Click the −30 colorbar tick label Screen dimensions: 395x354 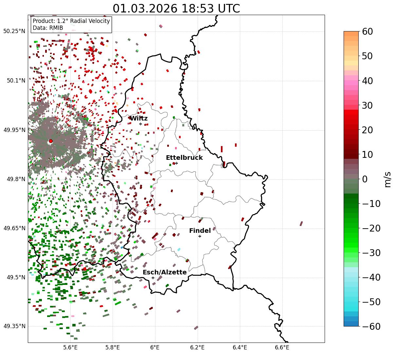coord(371,252)
